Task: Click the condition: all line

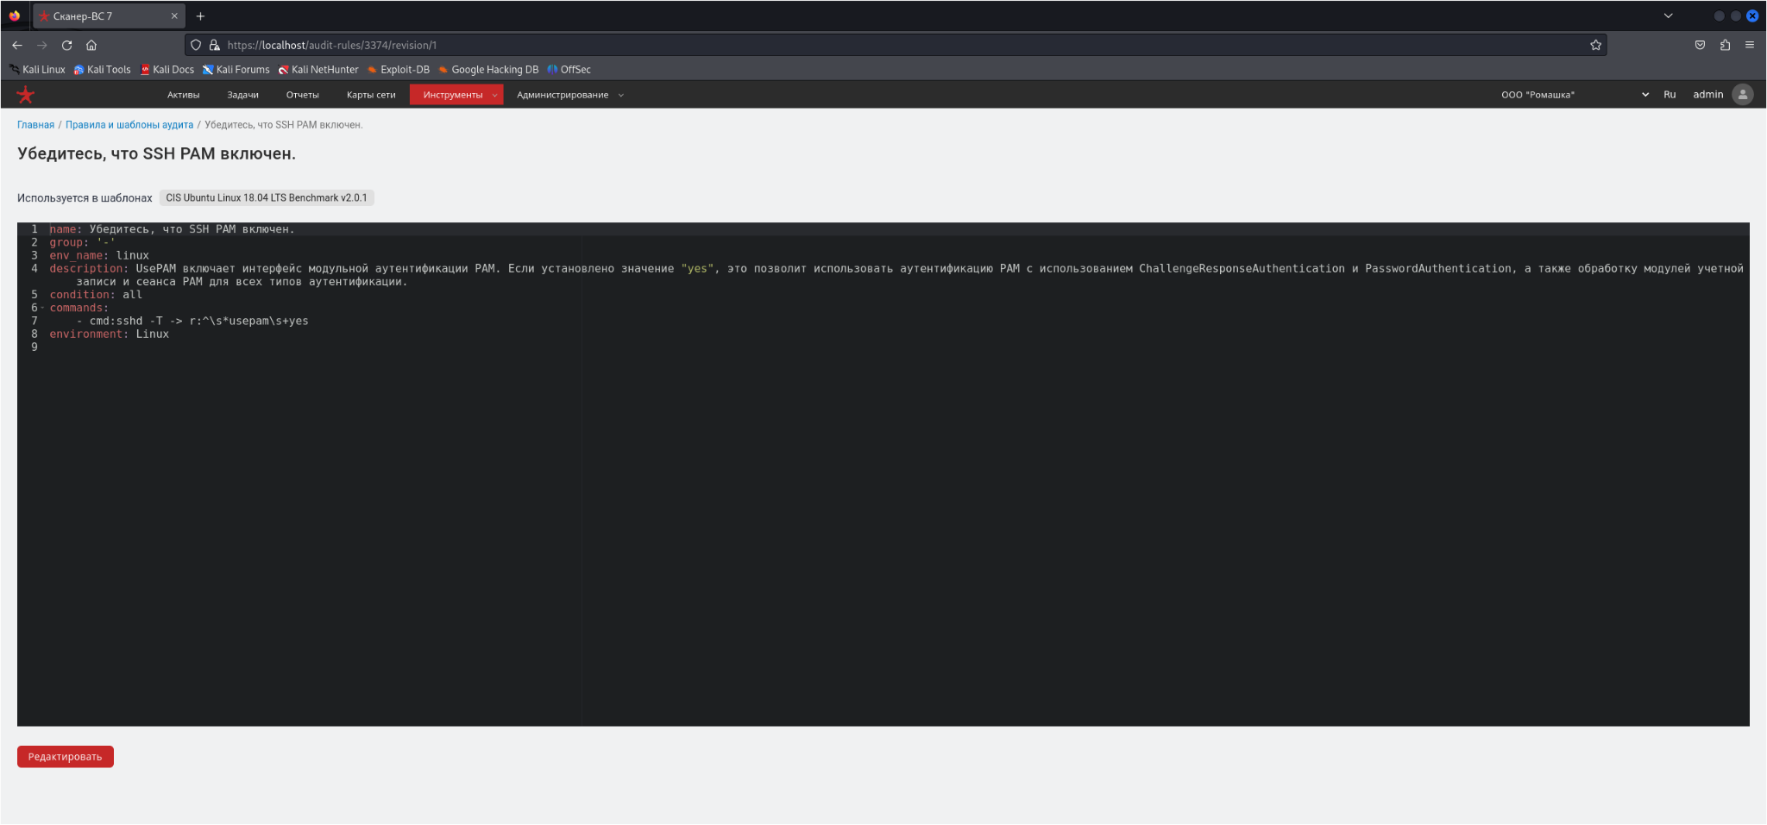Action: (96, 295)
